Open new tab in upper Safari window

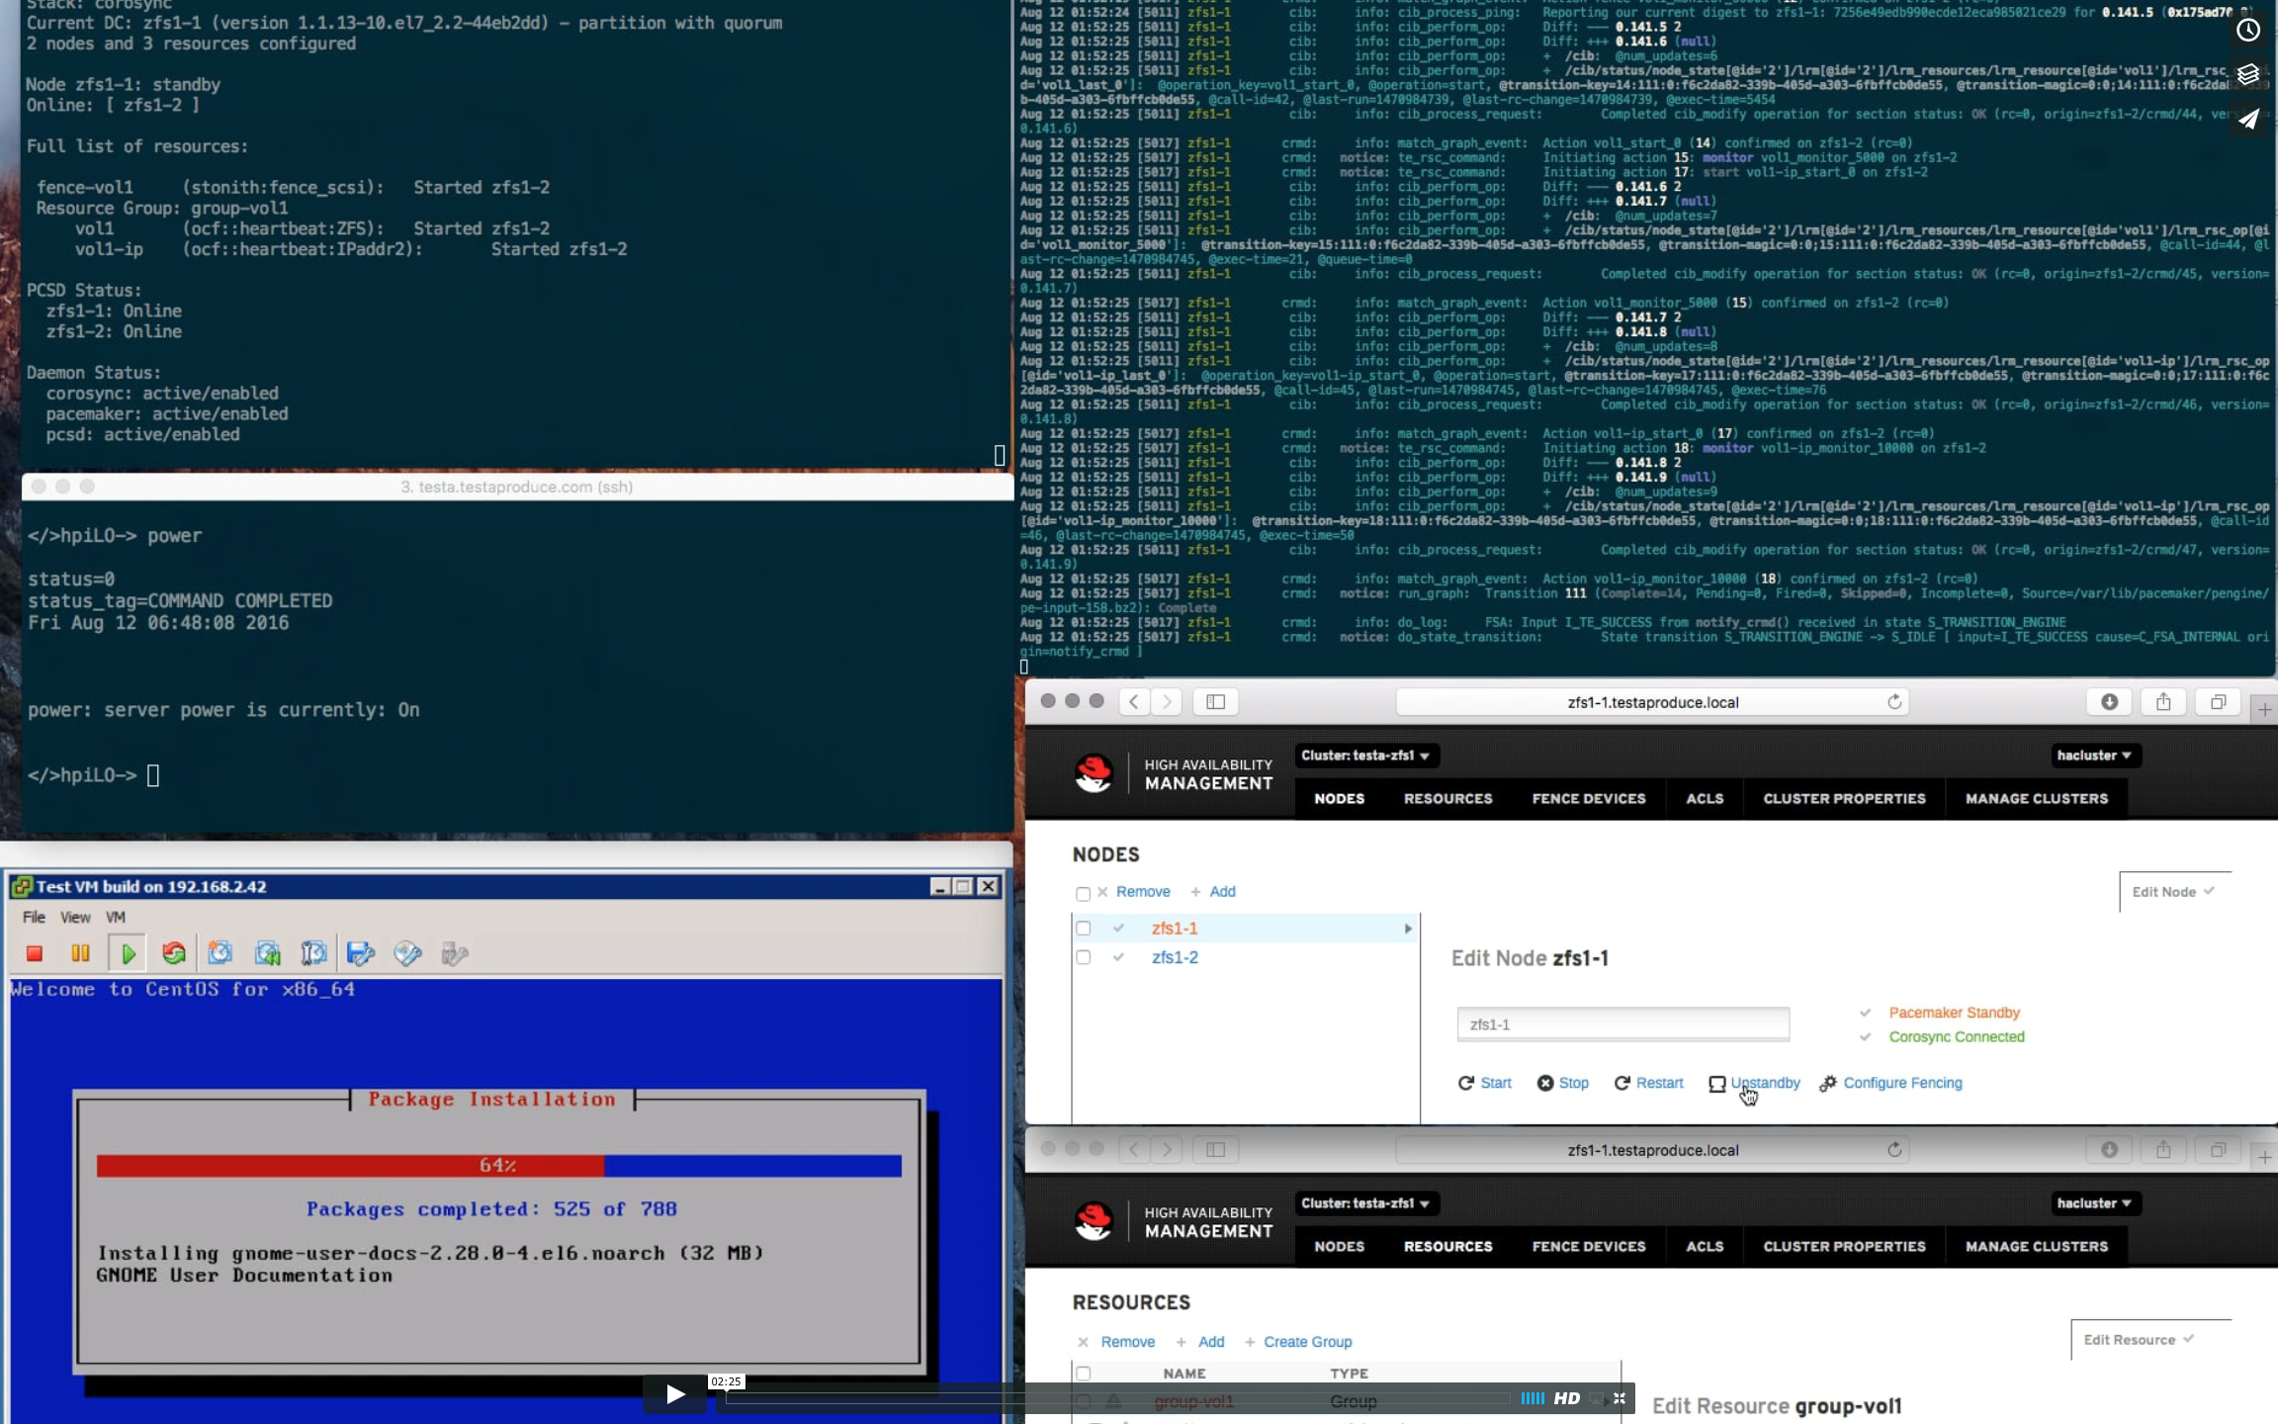pos(2264,710)
